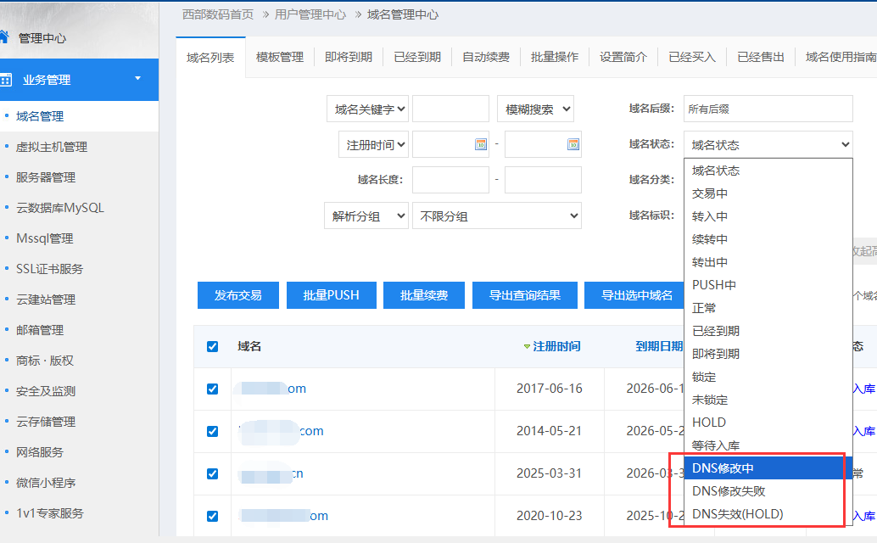Click the home icon beside 管理中心

tap(4, 37)
